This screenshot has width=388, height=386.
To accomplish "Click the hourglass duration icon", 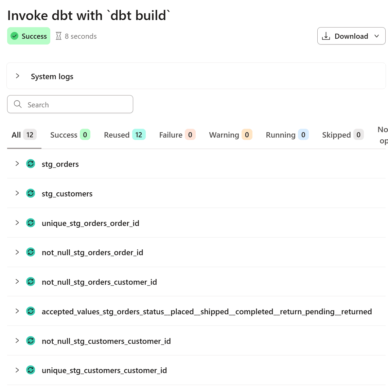I will [x=59, y=36].
